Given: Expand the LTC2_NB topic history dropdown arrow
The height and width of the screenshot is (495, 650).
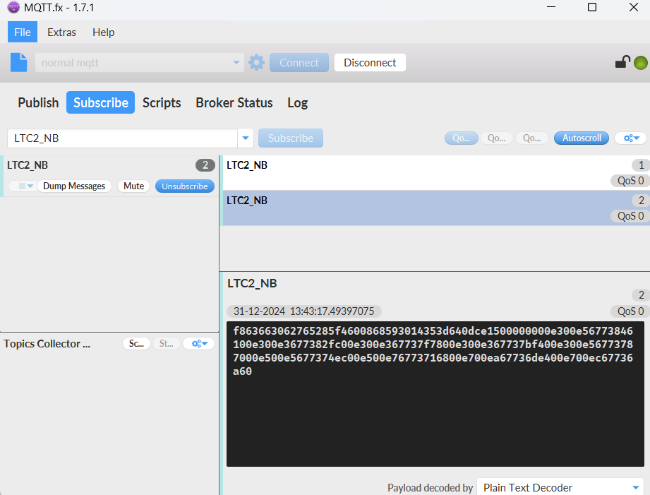Looking at the screenshot, I should tap(246, 138).
